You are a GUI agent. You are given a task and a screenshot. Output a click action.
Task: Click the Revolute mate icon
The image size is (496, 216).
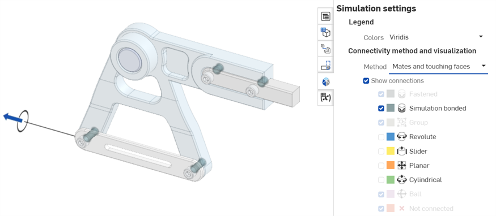click(402, 137)
